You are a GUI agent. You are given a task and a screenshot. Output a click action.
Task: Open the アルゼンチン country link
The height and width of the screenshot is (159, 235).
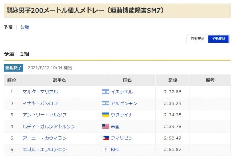click(124, 104)
